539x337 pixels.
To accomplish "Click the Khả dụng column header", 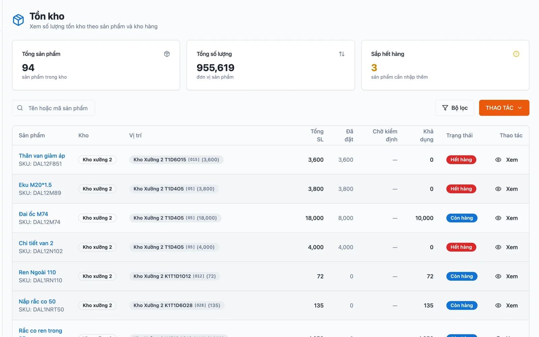I will pos(426,135).
